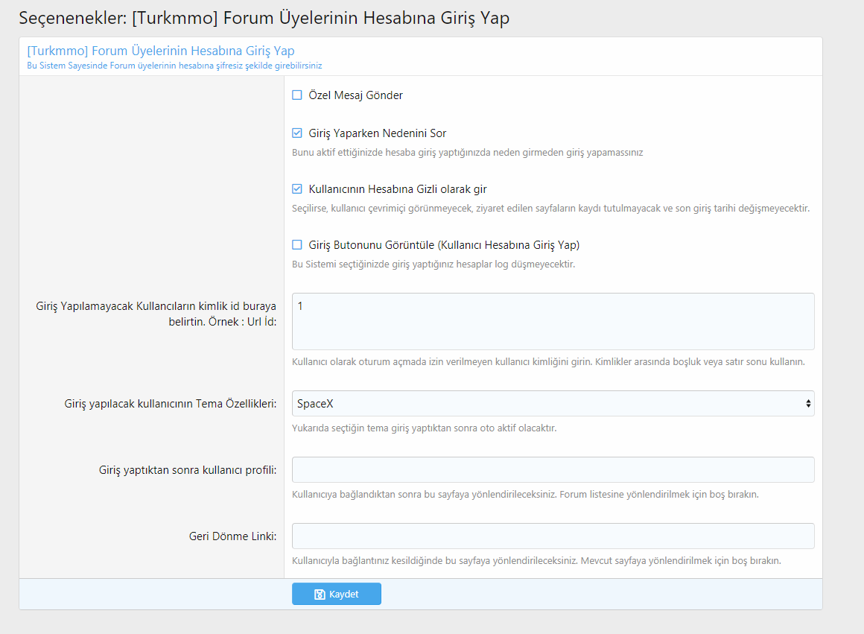
Task: Enable the Özel Mesaj Gönder checkbox
Action: pyautogui.click(x=297, y=95)
